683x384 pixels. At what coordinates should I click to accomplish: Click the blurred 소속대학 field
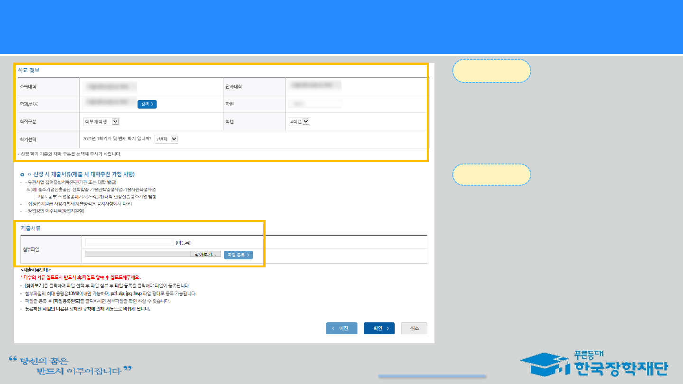coord(110,87)
